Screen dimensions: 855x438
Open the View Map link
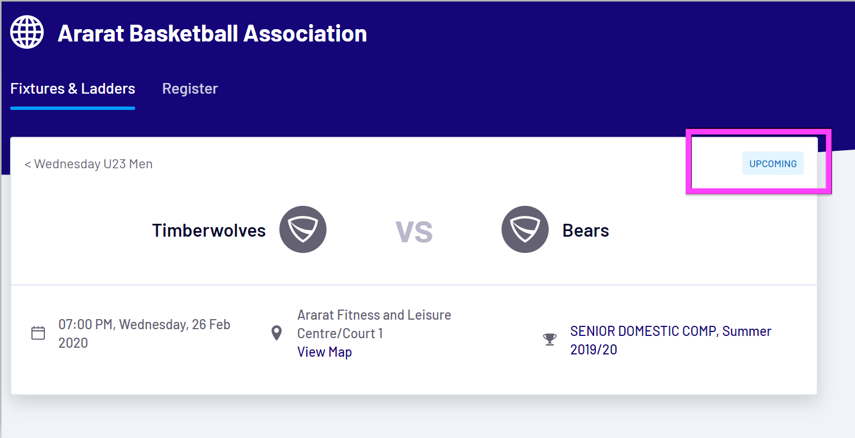(x=324, y=352)
